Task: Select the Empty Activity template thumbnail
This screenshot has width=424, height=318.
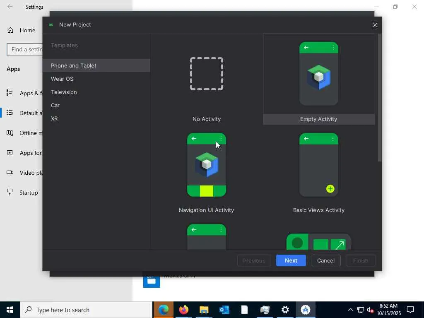Action: [x=318, y=74]
